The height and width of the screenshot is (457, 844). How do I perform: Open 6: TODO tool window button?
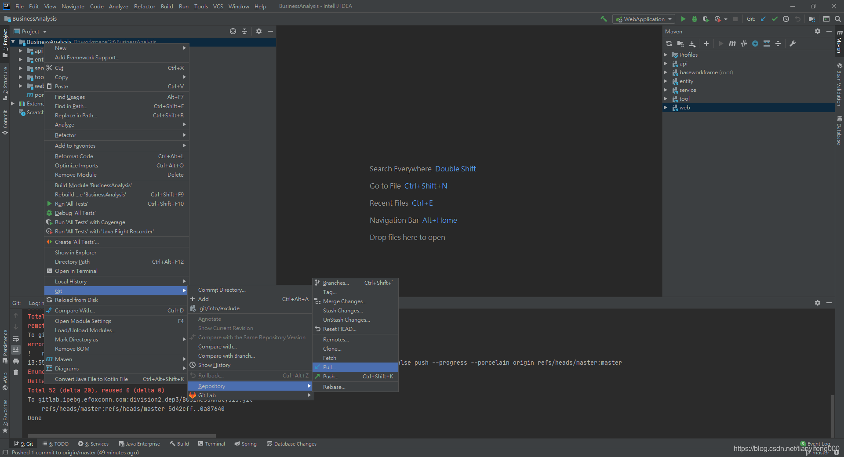[55, 444]
